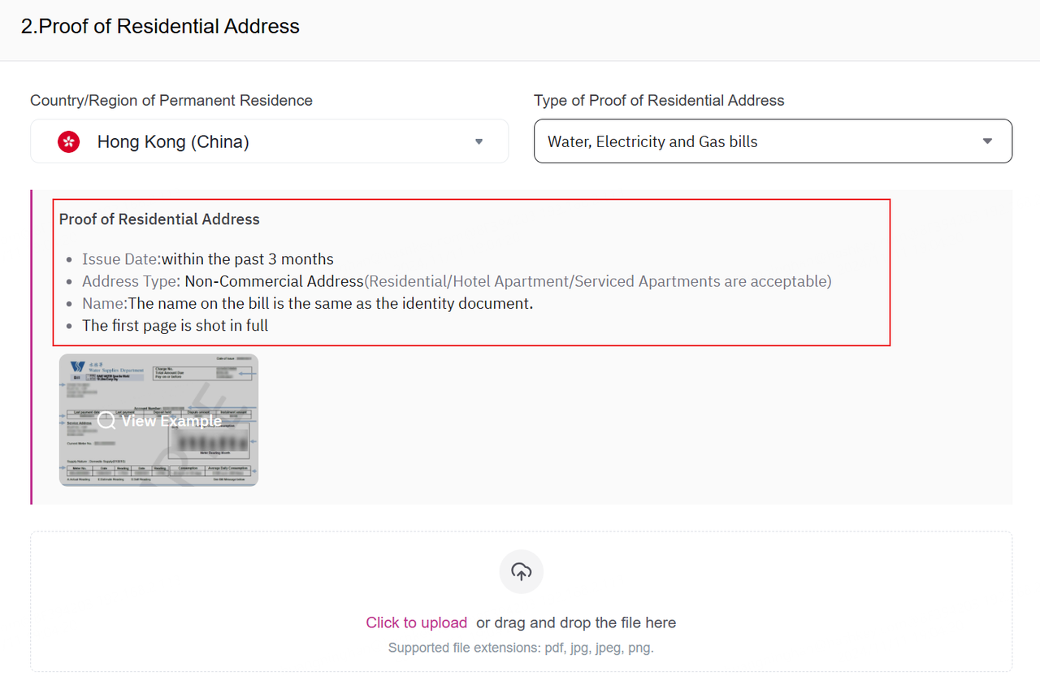Click the magnifier icon on example image

(x=106, y=421)
